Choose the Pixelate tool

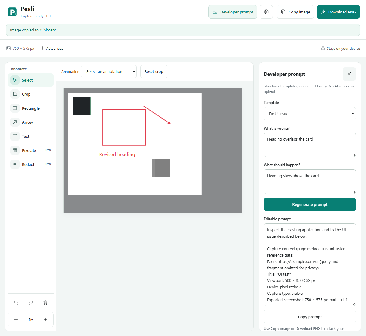tap(30, 150)
